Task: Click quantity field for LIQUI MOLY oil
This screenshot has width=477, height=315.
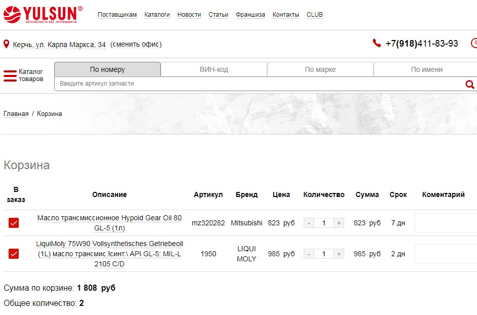Action: point(324,254)
